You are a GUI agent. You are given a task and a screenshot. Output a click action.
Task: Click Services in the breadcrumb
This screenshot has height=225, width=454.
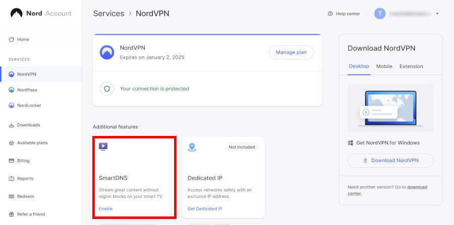point(108,14)
